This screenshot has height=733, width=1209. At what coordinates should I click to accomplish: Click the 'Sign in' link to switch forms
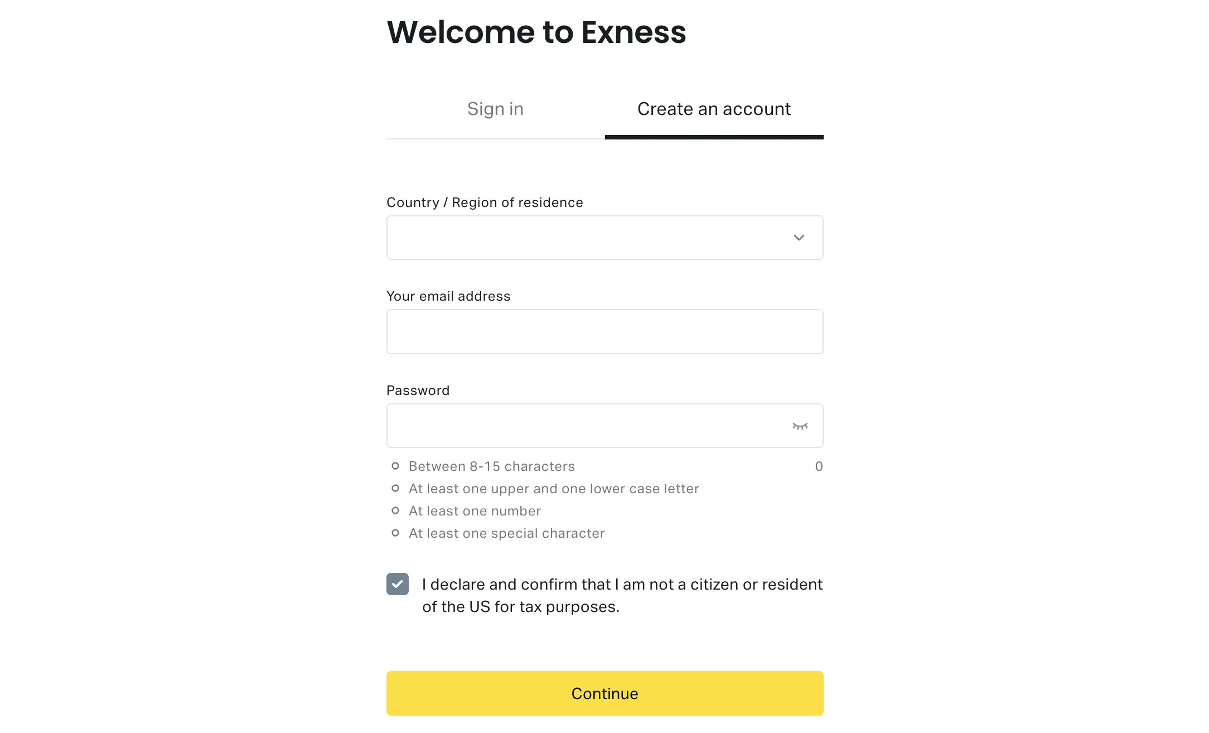[496, 108]
